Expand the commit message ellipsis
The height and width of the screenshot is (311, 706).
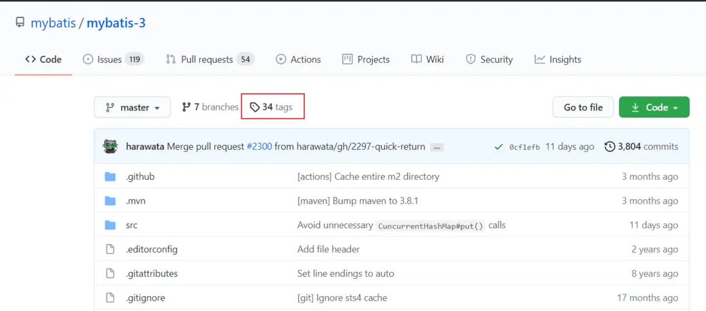437,147
